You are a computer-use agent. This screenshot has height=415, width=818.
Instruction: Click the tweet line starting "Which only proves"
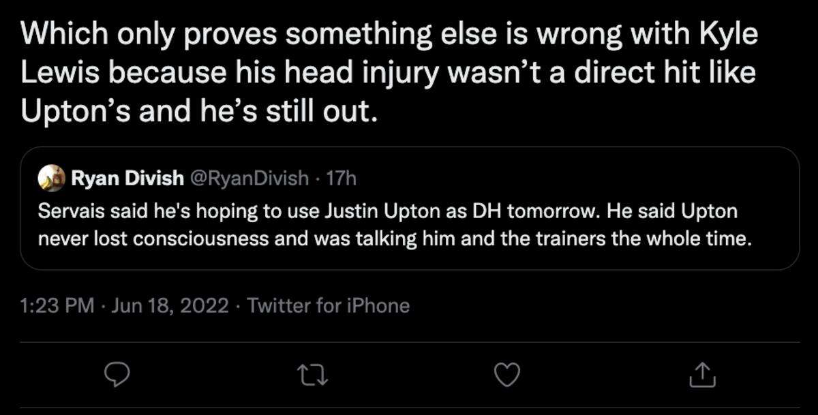pyautogui.click(x=389, y=35)
